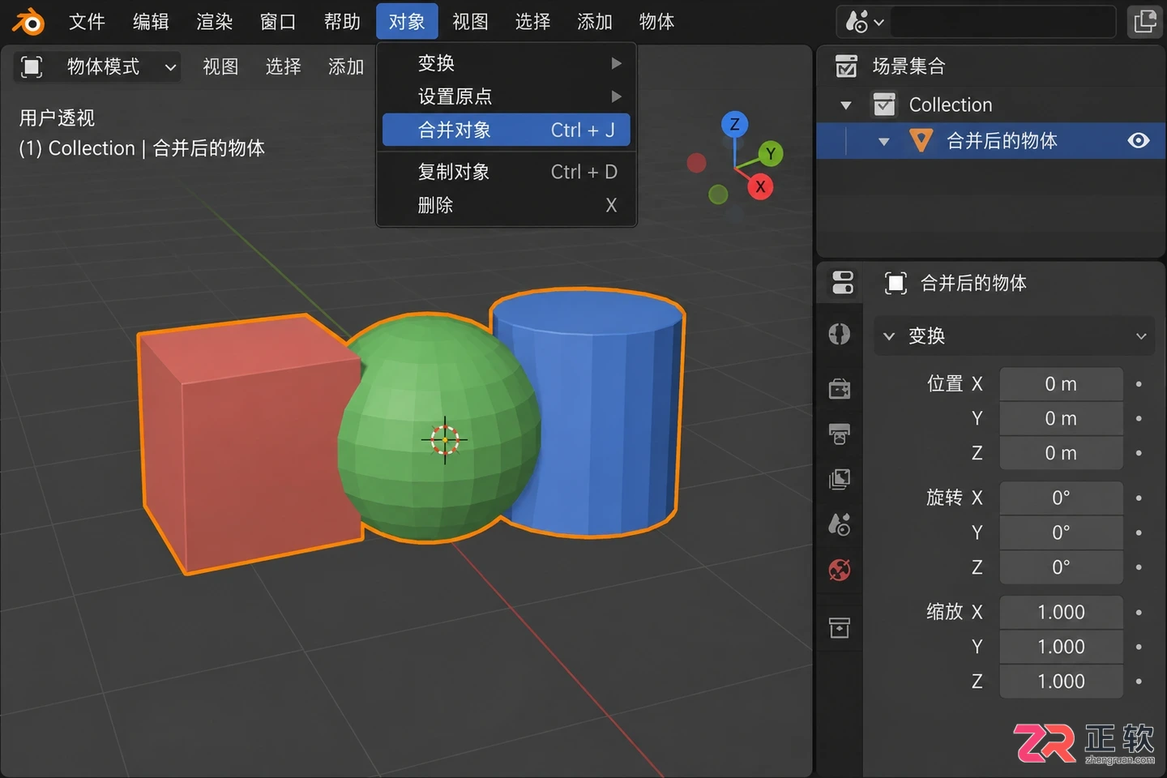This screenshot has height=778, width=1167.
Task: Open the render properties tab icon
Action: click(x=840, y=389)
